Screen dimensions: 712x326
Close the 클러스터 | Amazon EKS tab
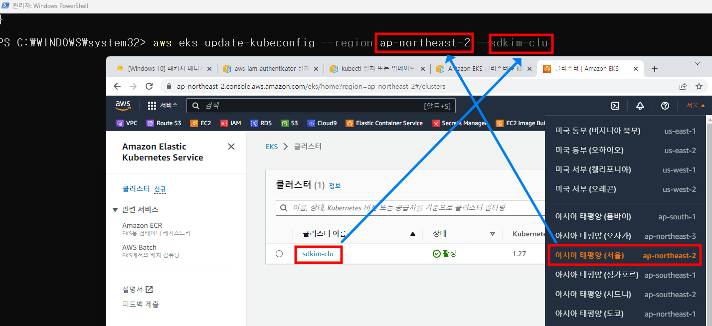coord(635,69)
